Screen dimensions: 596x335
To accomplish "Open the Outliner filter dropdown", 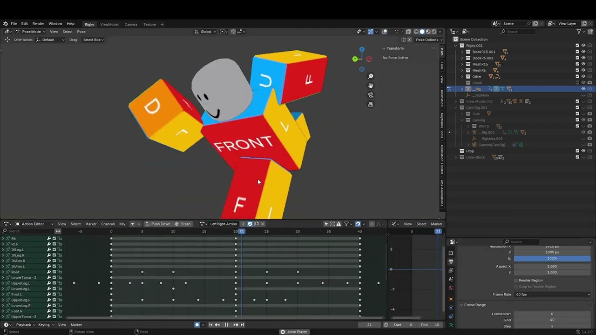I will (580, 32).
